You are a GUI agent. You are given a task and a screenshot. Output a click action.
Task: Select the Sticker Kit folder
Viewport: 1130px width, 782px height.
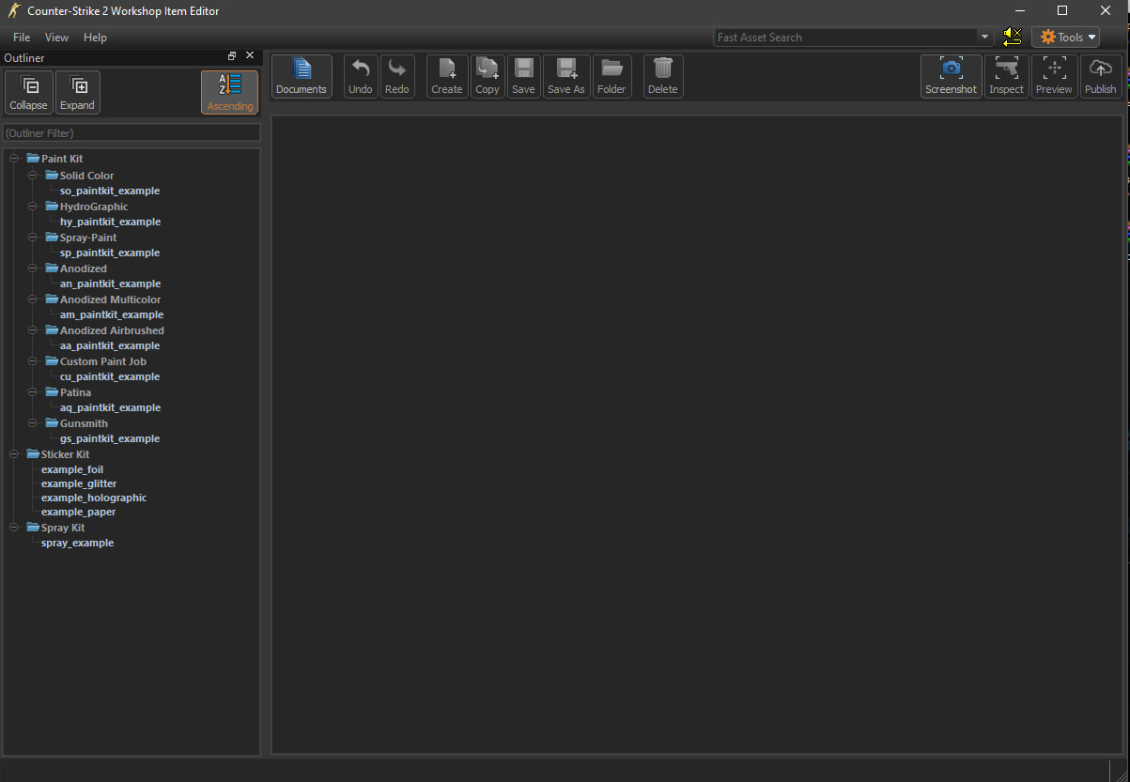[x=57, y=454]
